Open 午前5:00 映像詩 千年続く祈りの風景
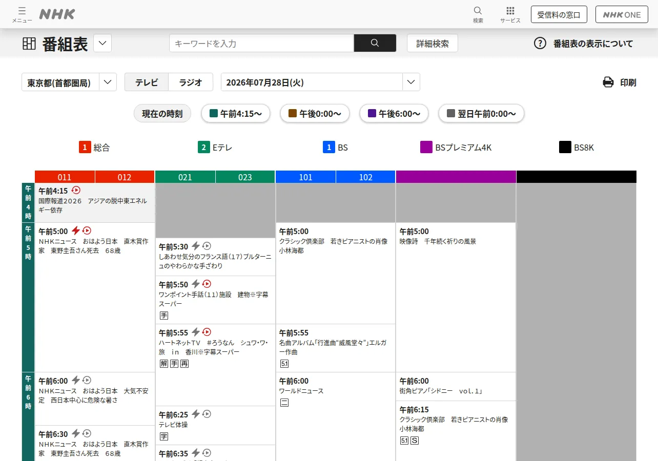658x461 pixels. tap(456, 297)
